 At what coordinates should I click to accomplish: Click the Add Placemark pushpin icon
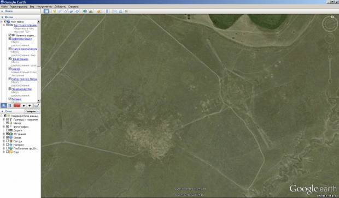(55, 11)
